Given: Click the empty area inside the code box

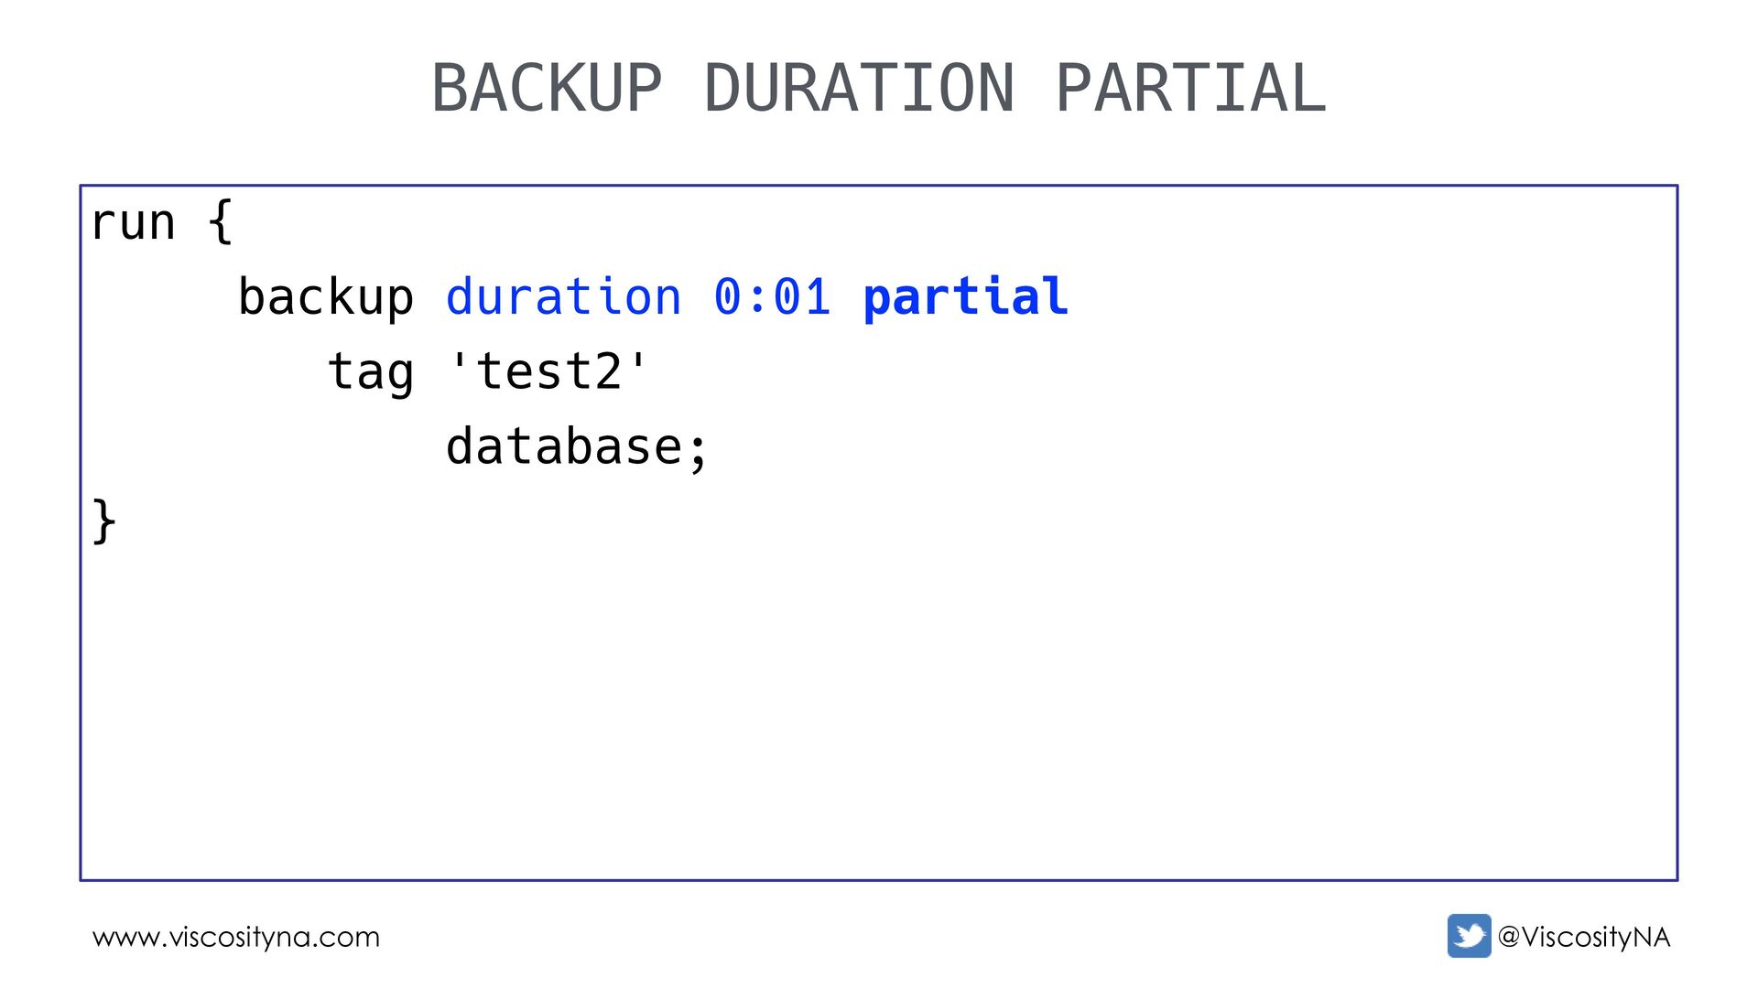Looking at the screenshot, I should pos(879,695).
